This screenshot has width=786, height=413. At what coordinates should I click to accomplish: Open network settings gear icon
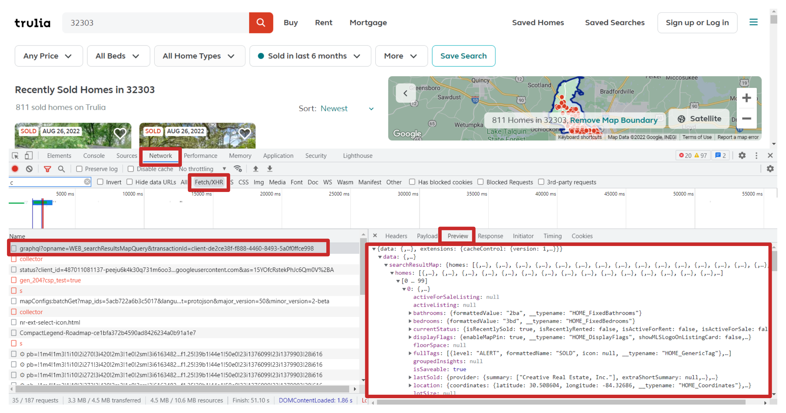click(x=770, y=169)
